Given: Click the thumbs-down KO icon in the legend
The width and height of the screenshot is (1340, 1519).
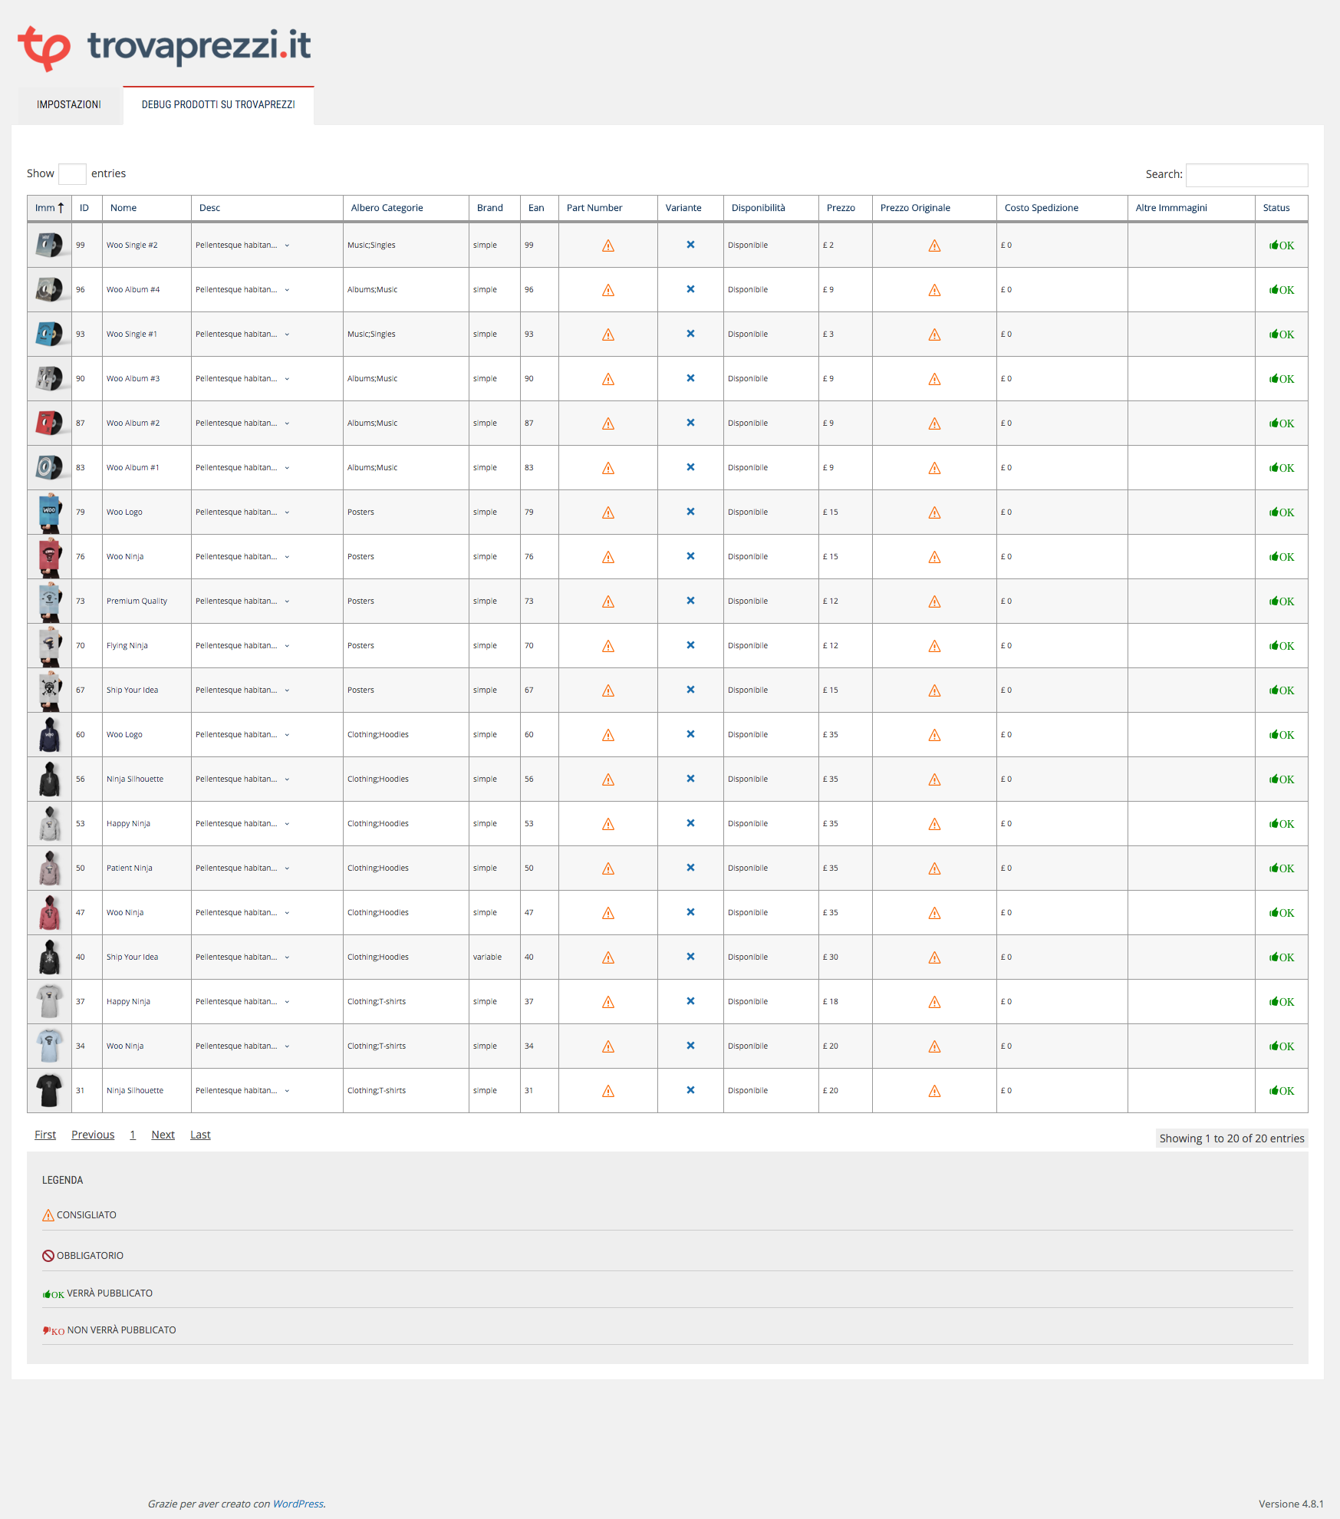Looking at the screenshot, I should tap(54, 1331).
